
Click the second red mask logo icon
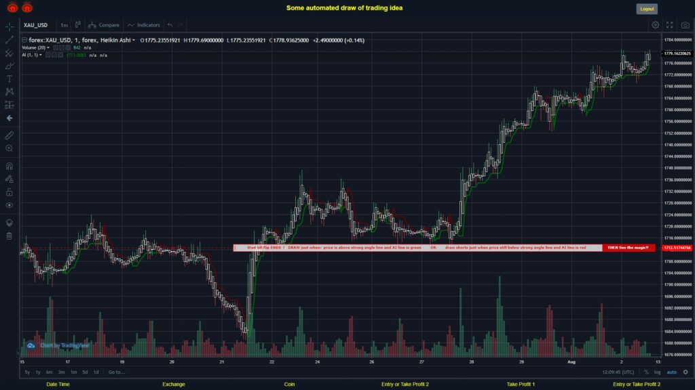click(x=27, y=7)
